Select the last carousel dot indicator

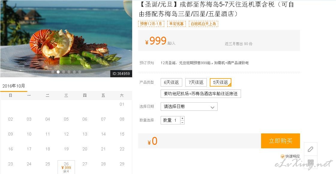[79, 72]
